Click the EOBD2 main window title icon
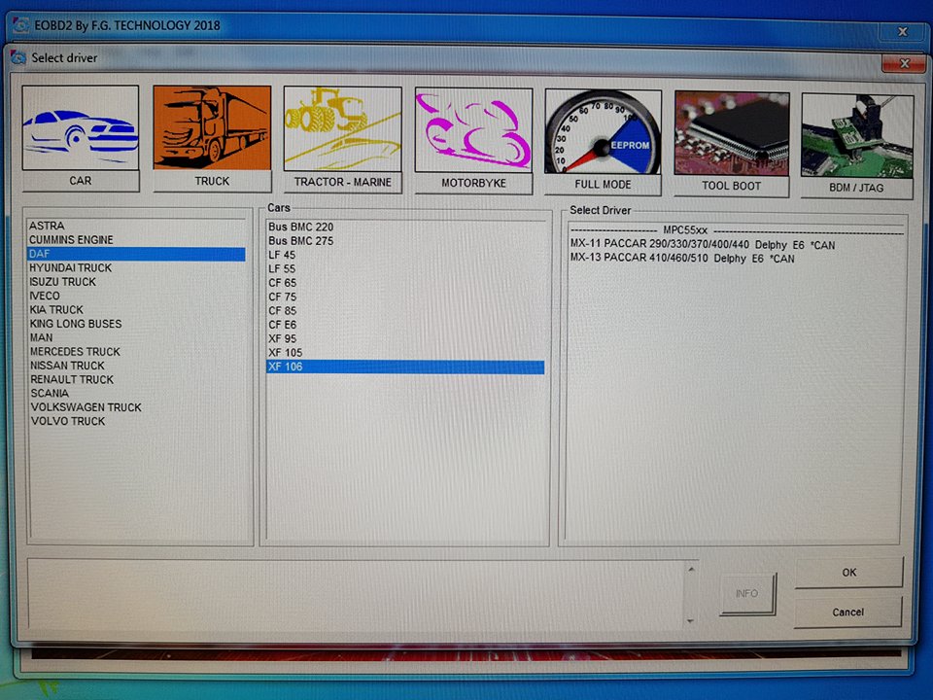The height and width of the screenshot is (700, 933). [20, 25]
